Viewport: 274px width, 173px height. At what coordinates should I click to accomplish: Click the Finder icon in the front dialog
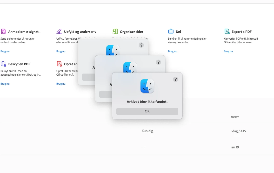coord(147,86)
